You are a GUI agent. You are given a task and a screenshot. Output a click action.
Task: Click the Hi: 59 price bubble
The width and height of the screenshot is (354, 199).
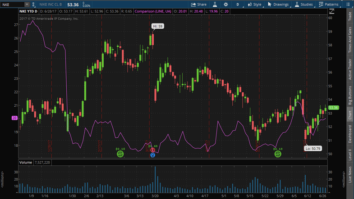157,26
